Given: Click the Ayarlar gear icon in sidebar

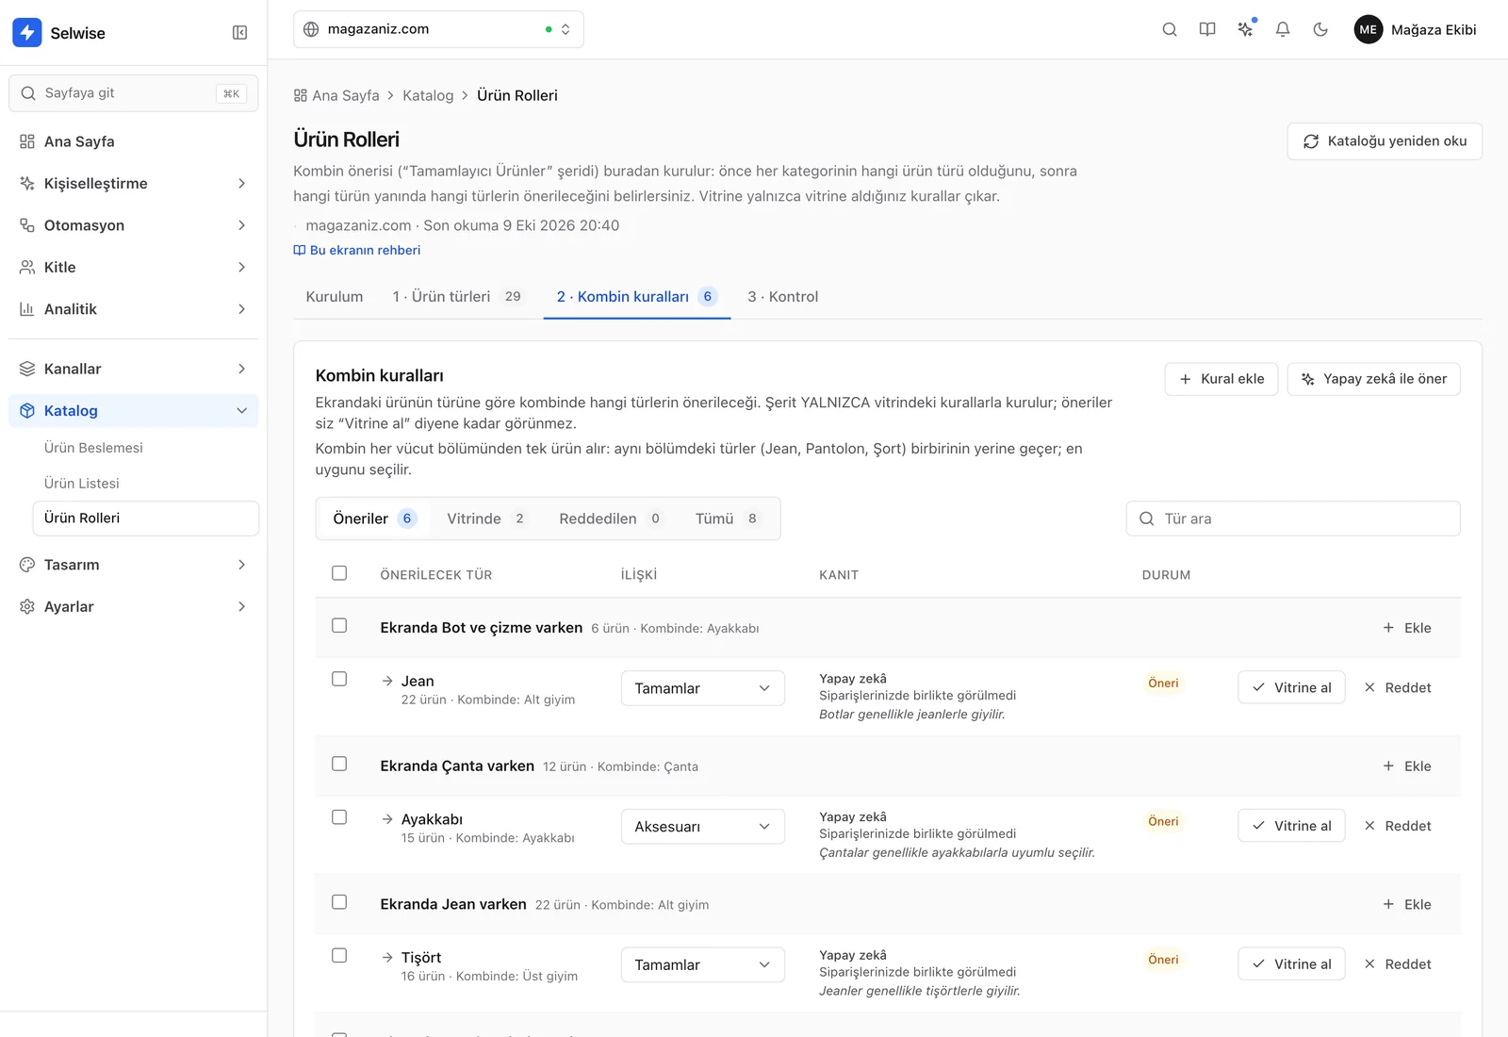Looking at the screenshot, I should (27, 606).
